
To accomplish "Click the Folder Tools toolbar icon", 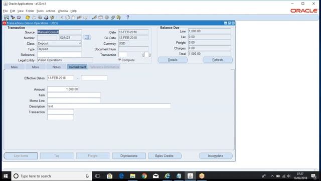I will tap(119, 18).
